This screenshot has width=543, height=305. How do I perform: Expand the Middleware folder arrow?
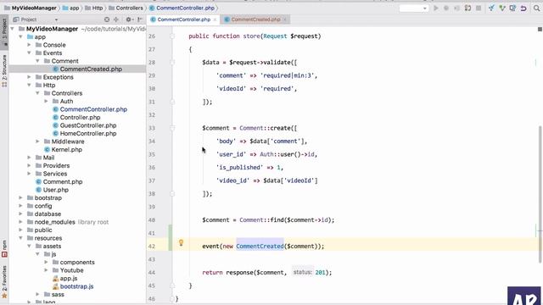pos(37,141)
